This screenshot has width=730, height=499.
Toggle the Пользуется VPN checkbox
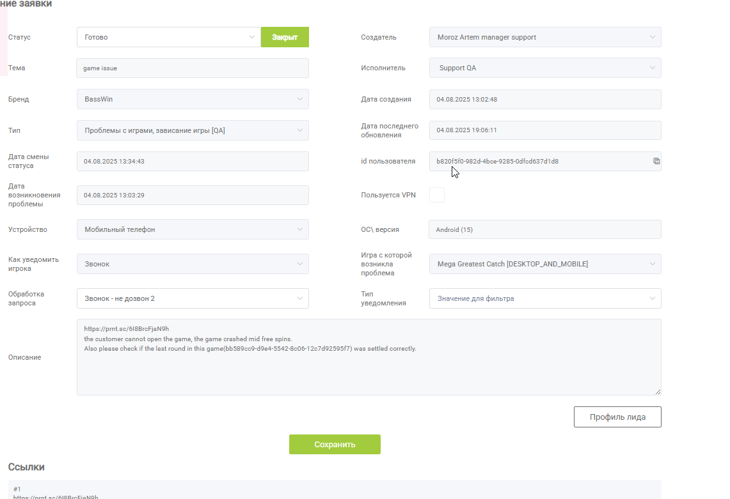tap(437, 195)
